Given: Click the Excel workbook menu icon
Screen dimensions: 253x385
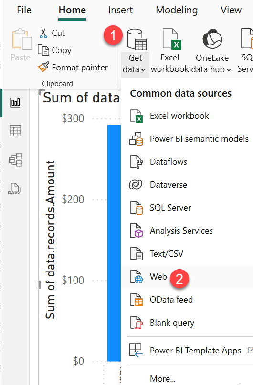Looking at the screenshot, I should [136, 116].
